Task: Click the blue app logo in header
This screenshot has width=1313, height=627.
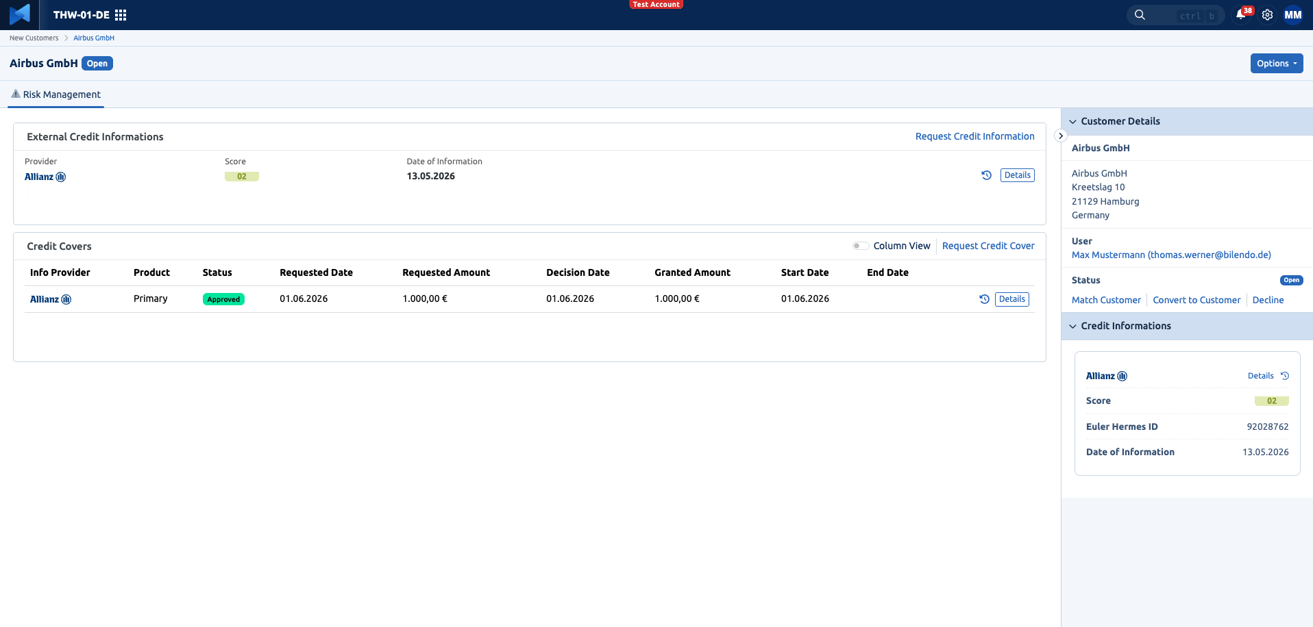Action: click(20, 14)
